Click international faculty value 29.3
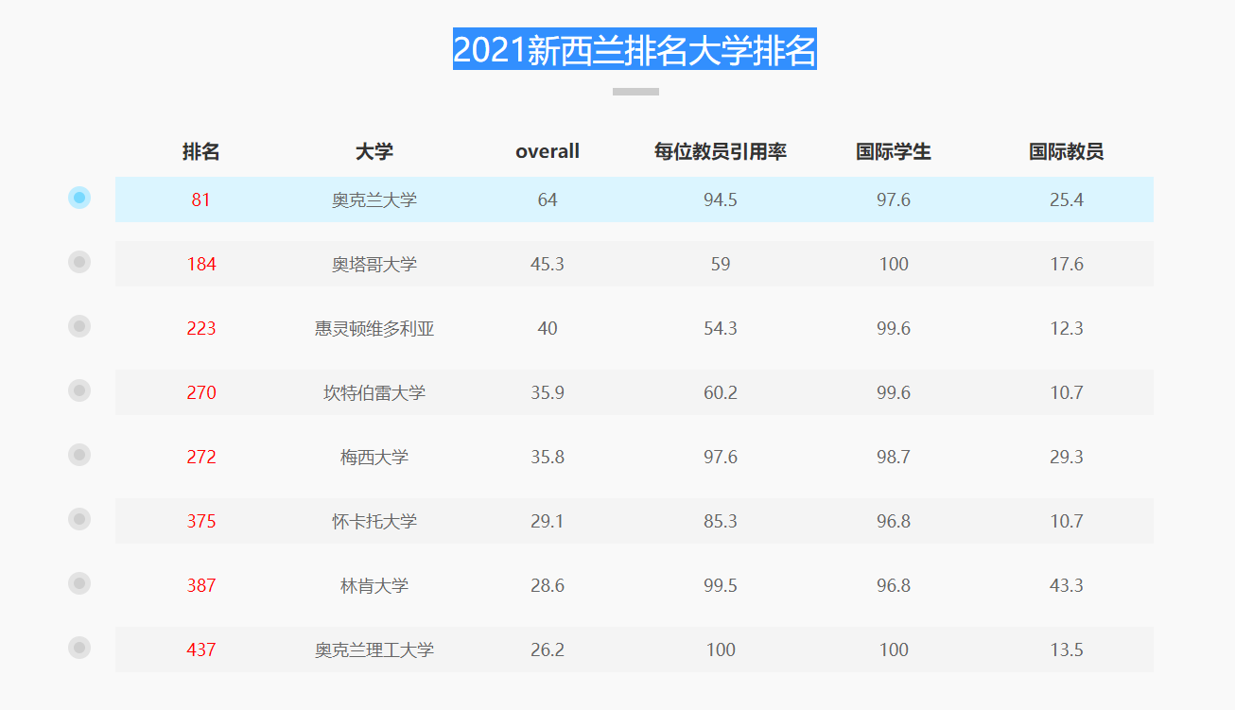 click(x=1067, y=457)
